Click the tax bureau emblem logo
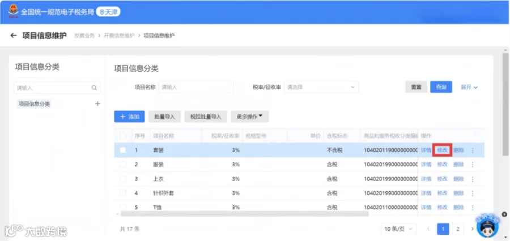 click(x=14, y=12)
